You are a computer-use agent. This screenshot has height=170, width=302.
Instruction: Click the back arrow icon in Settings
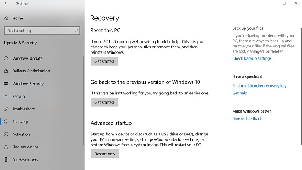6,3
